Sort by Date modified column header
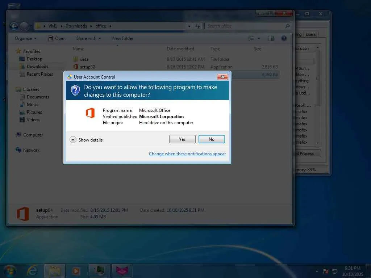371x278 pixels. tap(180, 49)
